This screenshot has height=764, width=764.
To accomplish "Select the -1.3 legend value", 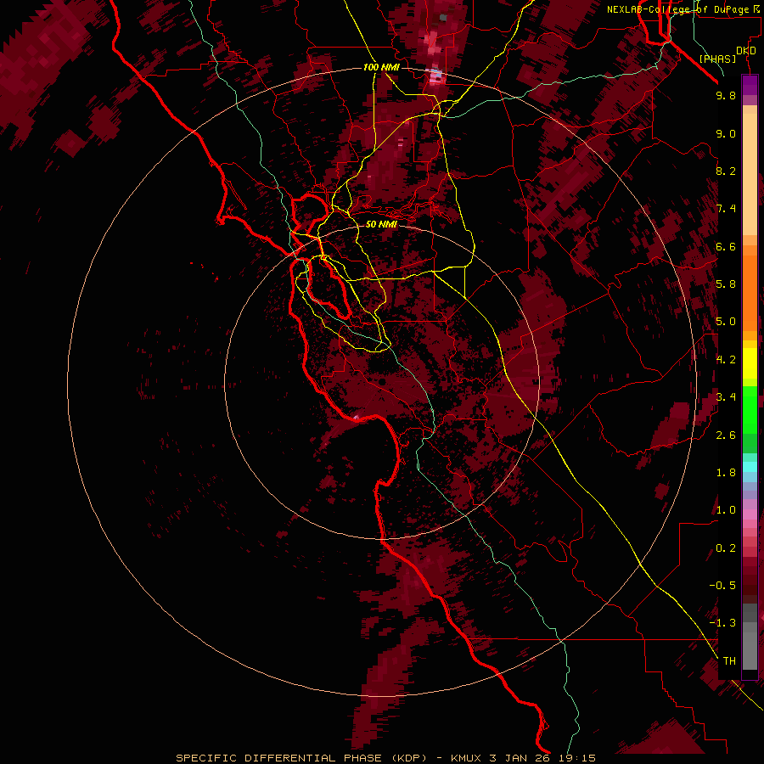I will pos(722,623).
